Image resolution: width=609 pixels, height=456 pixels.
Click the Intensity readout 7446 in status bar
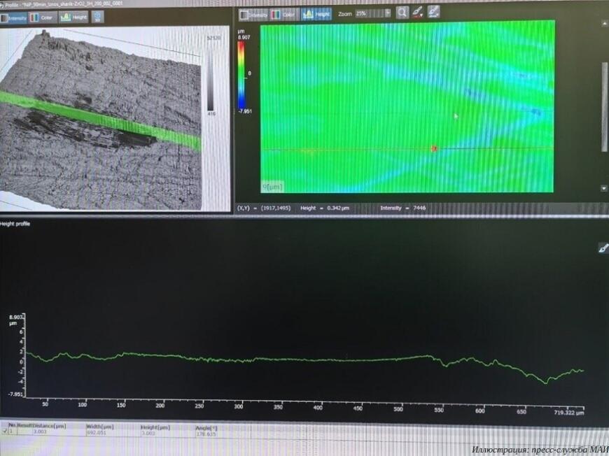[402, 208]
